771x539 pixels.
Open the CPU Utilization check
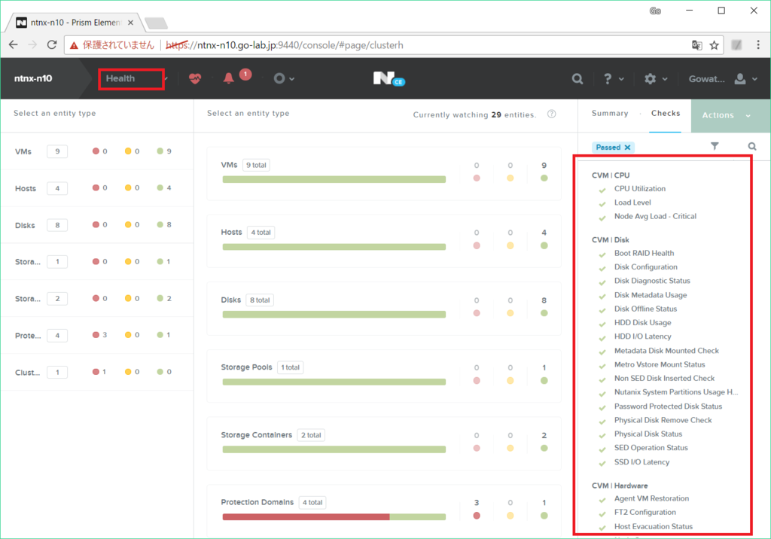tap(640, 189)
